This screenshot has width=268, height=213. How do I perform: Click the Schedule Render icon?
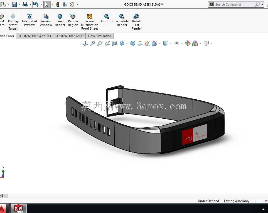coord(122,16)
